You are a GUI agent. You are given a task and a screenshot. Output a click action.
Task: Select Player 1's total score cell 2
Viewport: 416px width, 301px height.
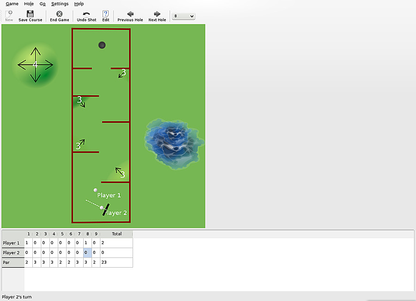tap(116, 243)
